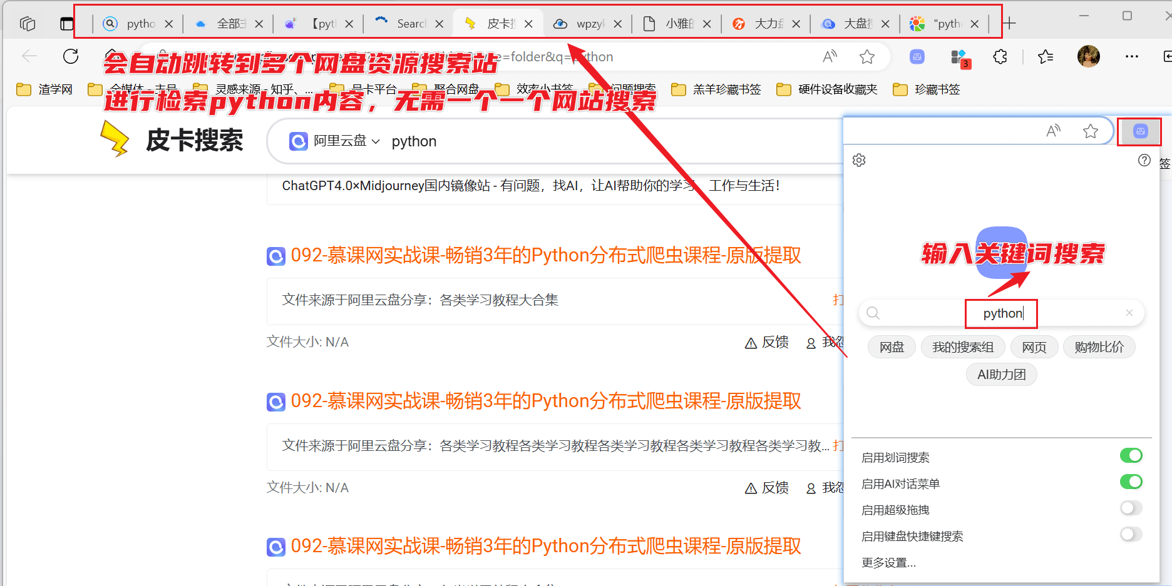Open the browser more options menu
Screen dimensions: 1172x586
1131,56
